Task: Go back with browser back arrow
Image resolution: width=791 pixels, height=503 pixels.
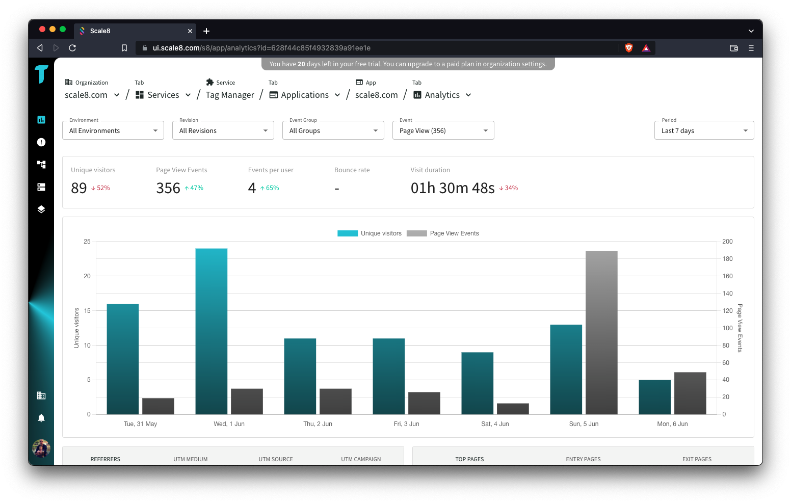Action: (x=40, y=48)
